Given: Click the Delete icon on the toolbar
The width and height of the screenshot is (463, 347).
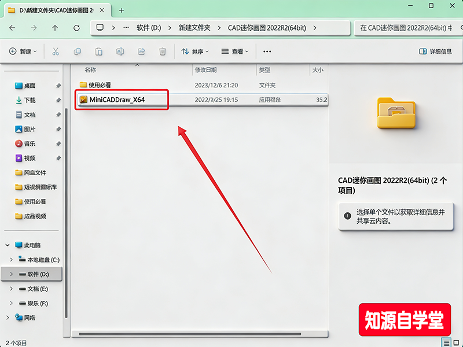Looking at the screenshot, I should click(x=162, y=51).
